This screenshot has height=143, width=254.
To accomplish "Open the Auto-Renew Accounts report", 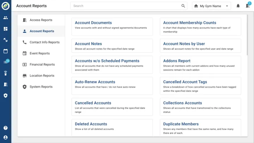I will click(112, 86).
